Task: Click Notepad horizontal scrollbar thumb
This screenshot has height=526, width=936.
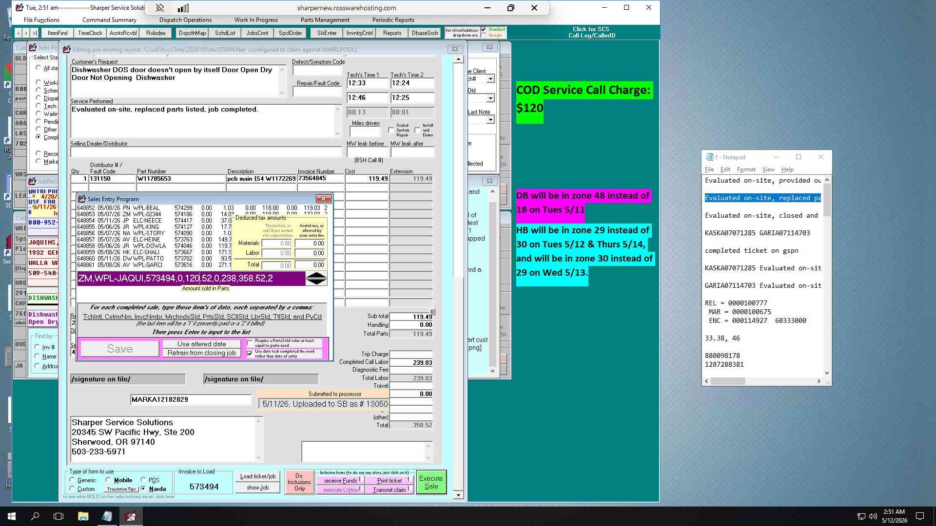Action: [x=728, y=381]
